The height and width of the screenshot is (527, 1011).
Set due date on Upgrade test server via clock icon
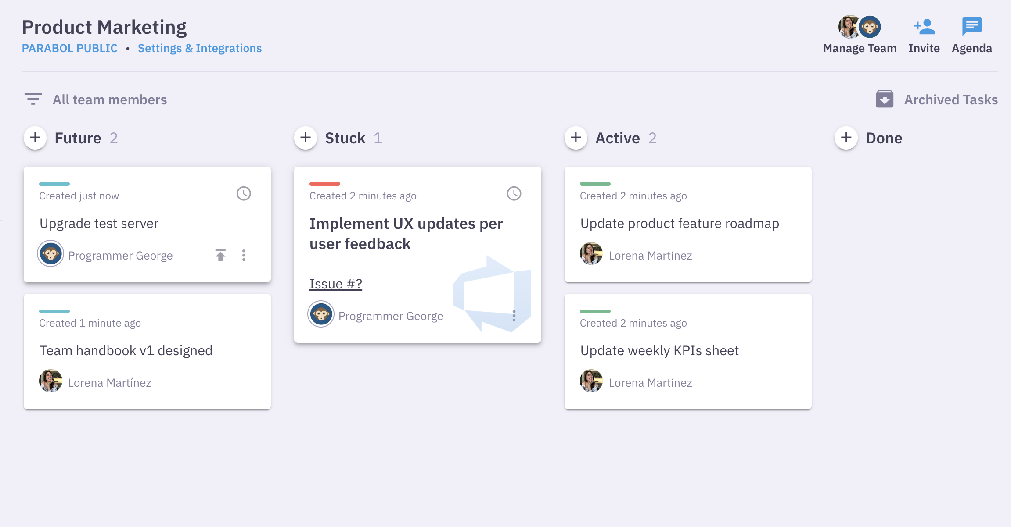(244, 193)
